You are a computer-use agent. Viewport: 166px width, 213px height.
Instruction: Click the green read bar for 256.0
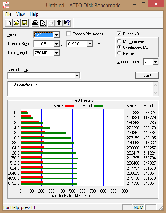point(50,158)
